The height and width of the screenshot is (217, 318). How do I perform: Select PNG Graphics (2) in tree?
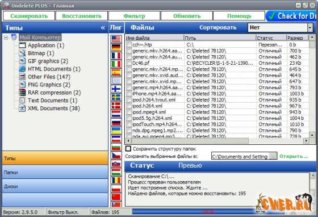click(49, 85)
